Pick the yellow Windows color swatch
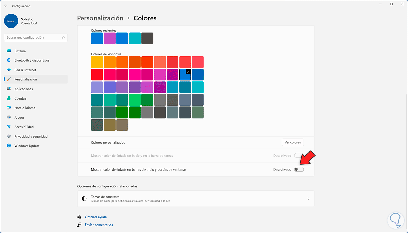This screenshot has width=408, height=233. coord(97,62)
